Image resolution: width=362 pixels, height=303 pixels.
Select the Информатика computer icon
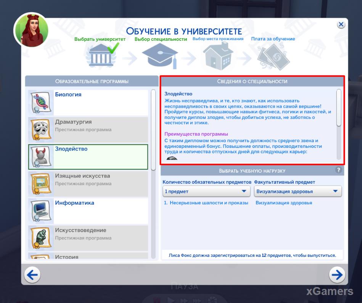click(41, 211)
